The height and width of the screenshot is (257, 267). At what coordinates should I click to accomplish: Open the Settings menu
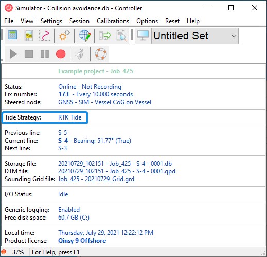pyautogui.click(x=51, y=21)
